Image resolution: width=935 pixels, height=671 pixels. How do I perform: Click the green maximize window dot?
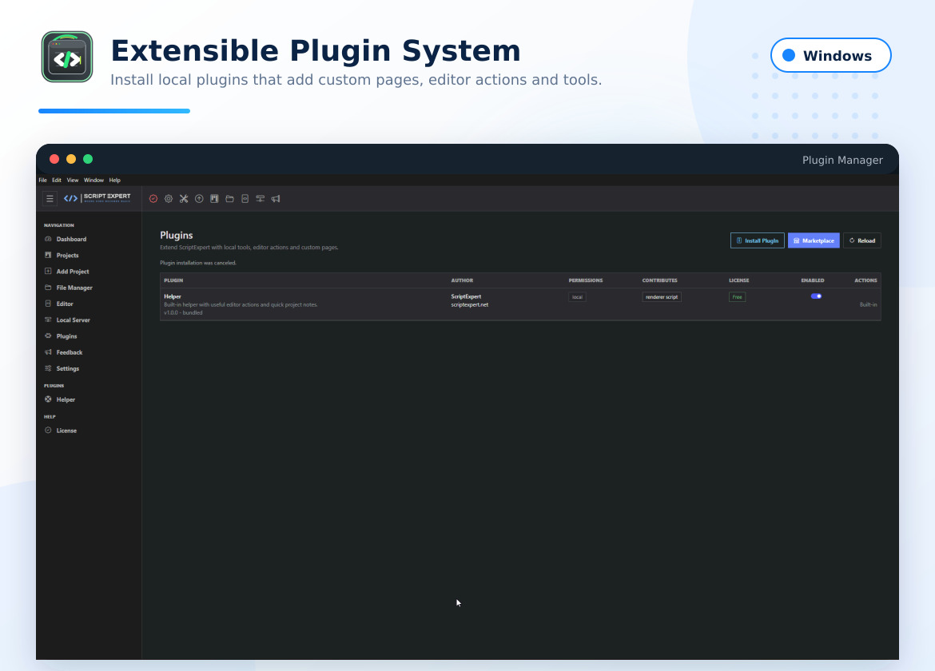(x=88, y=159)
